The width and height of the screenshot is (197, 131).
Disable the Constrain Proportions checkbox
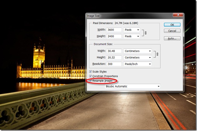[90, 76]
